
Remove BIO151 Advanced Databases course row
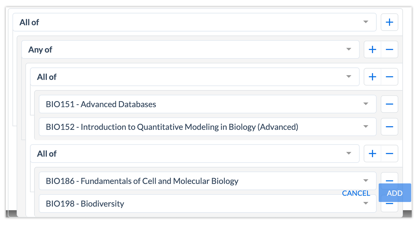click(389, 104)
